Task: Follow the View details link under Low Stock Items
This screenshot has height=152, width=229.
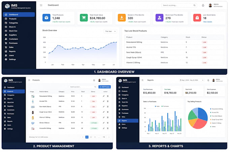Action: (207, 22)
